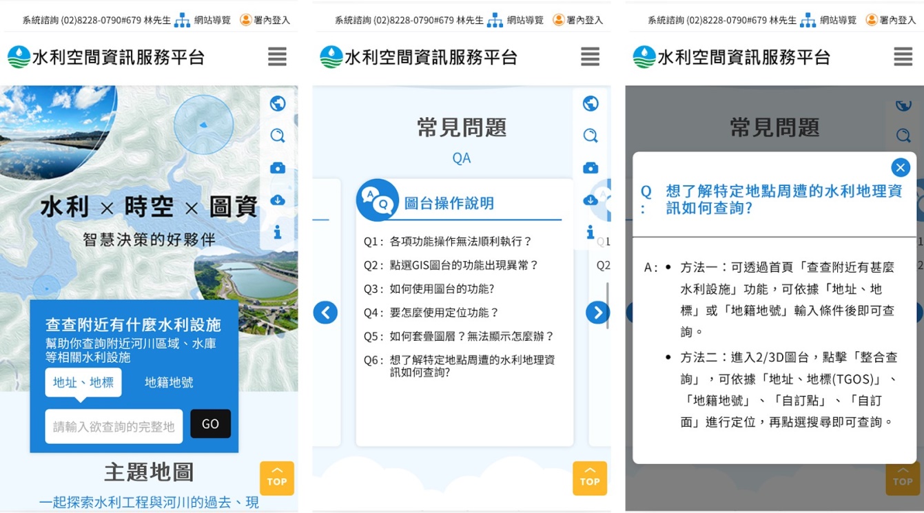Image resolution: width=924 pixels, height=513 pixels.
Task: Click the globe icon on the homepage banner
Action: pyautogui.click(x=278, y=103)
